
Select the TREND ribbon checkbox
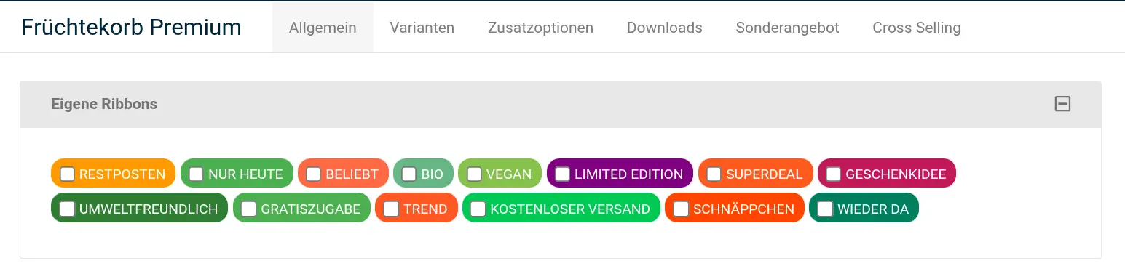[x=392, y=209]
